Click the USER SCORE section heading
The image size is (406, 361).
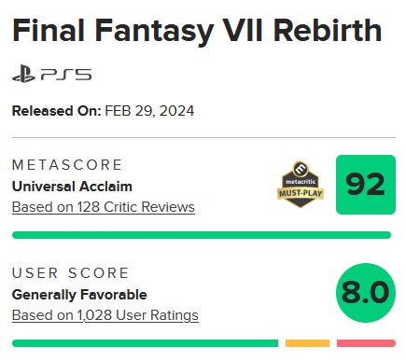click(70, 273)
